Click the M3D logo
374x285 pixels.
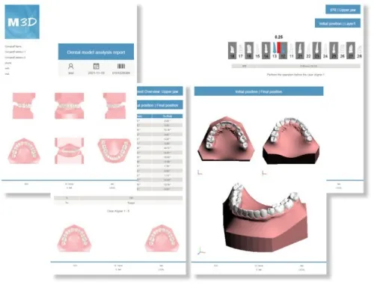(x=22, y=22)
